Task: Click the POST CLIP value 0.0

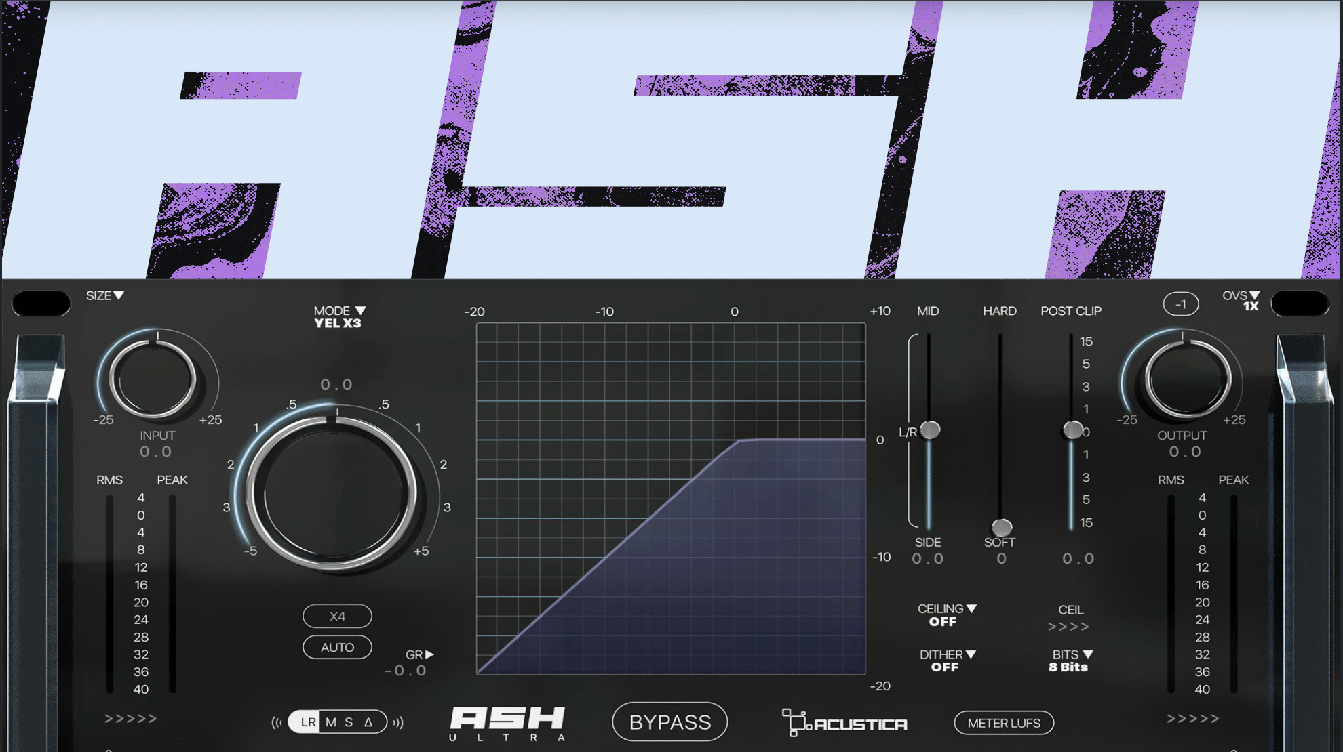Action: pyautogui.click(x=1078, y=559)
